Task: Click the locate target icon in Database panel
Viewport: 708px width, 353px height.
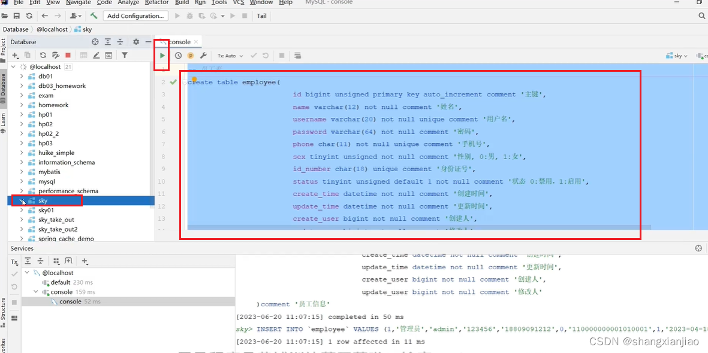Action: [x=95, y=42]
